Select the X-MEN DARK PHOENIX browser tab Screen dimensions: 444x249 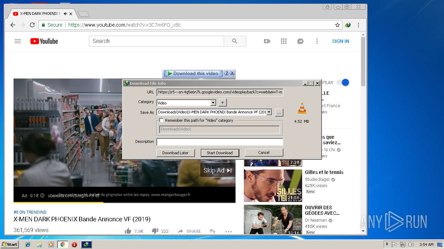40,14
